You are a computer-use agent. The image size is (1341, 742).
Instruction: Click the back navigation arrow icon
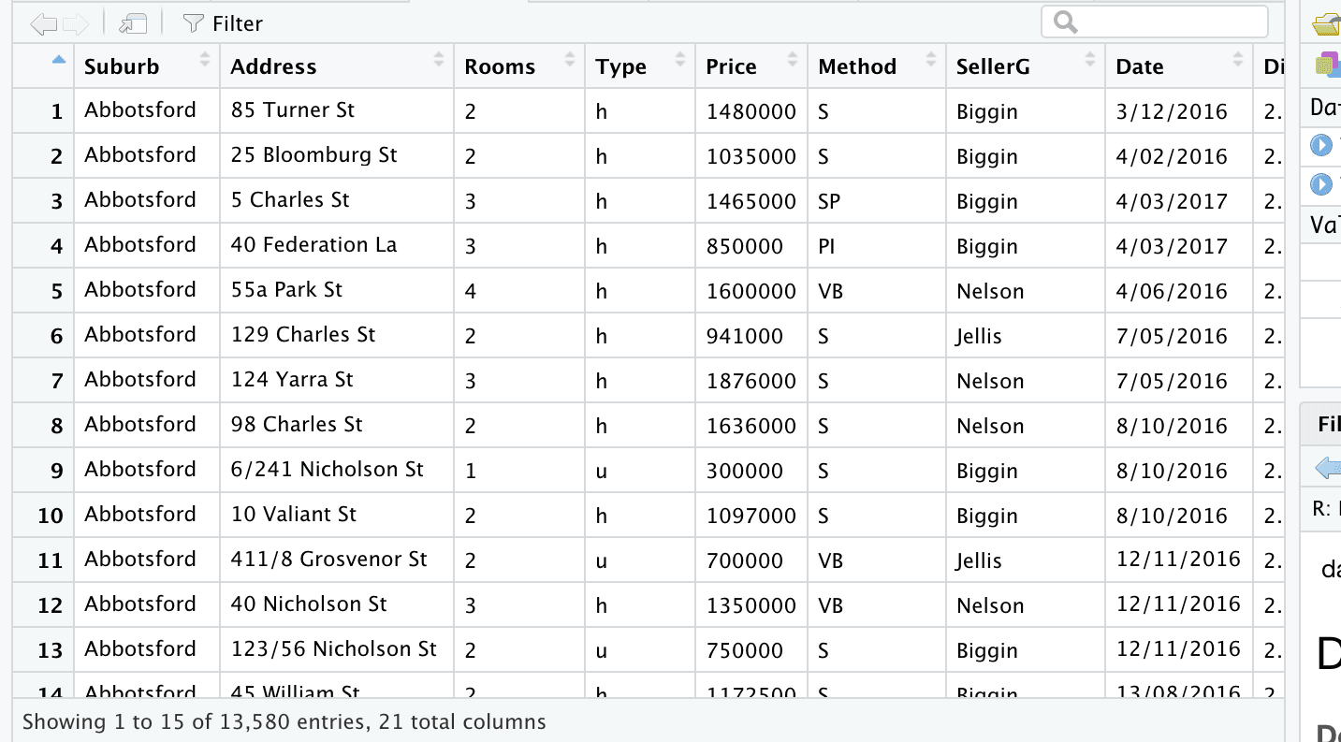pyautogui.click(x=43, y=23)
